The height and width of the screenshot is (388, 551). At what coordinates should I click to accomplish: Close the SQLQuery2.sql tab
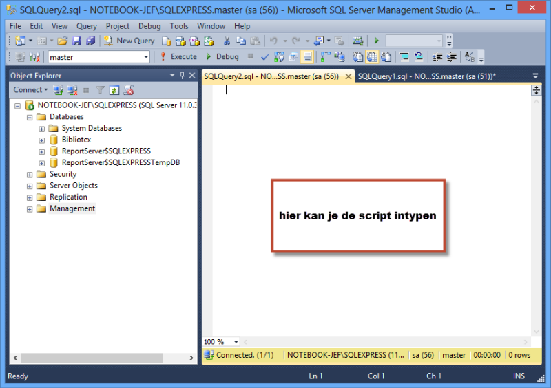(349, 76)
